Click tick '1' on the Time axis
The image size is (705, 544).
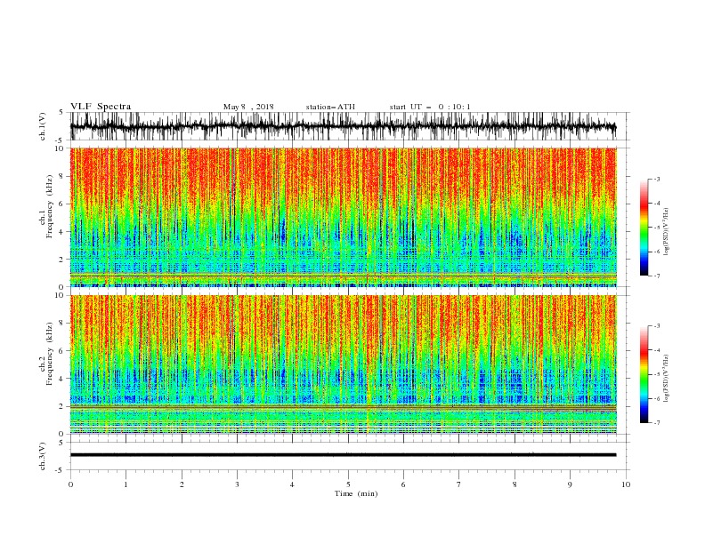126,484
